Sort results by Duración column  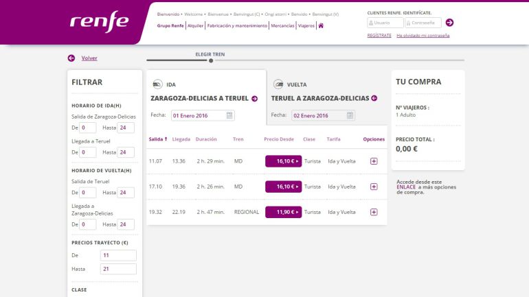coord(206,139)
